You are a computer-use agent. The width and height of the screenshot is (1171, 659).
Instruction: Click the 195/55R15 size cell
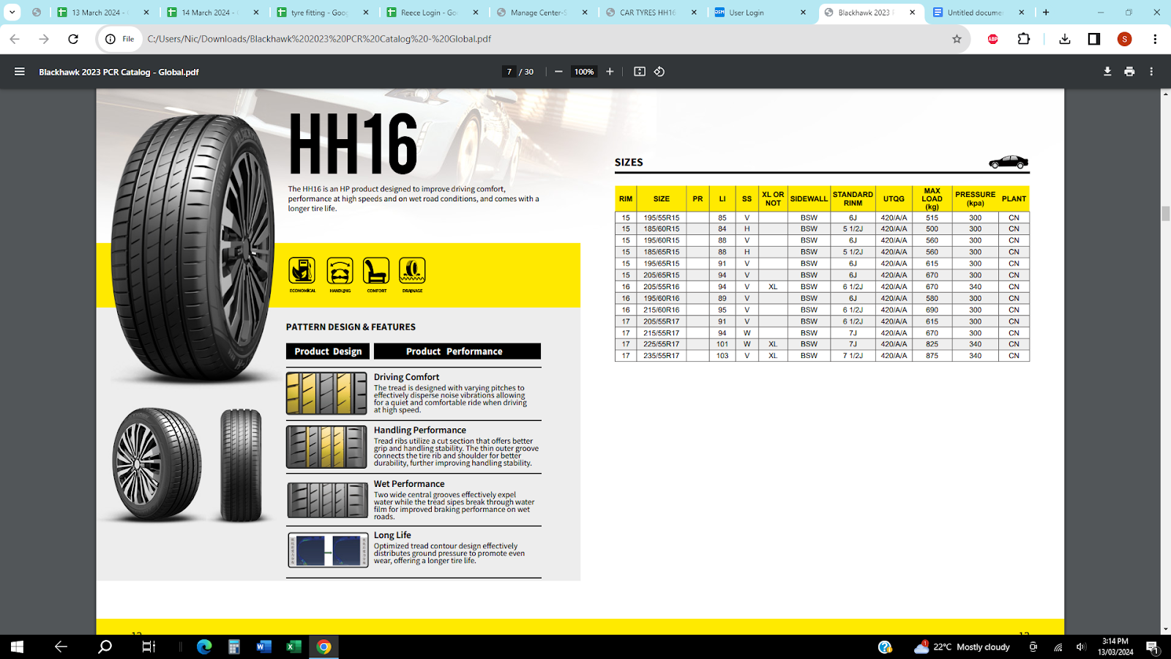pos(662,217)
